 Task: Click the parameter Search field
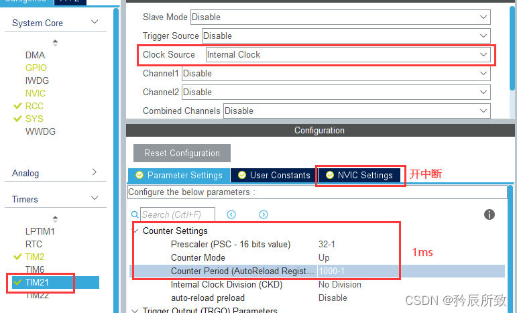click(x=178, y=215)
